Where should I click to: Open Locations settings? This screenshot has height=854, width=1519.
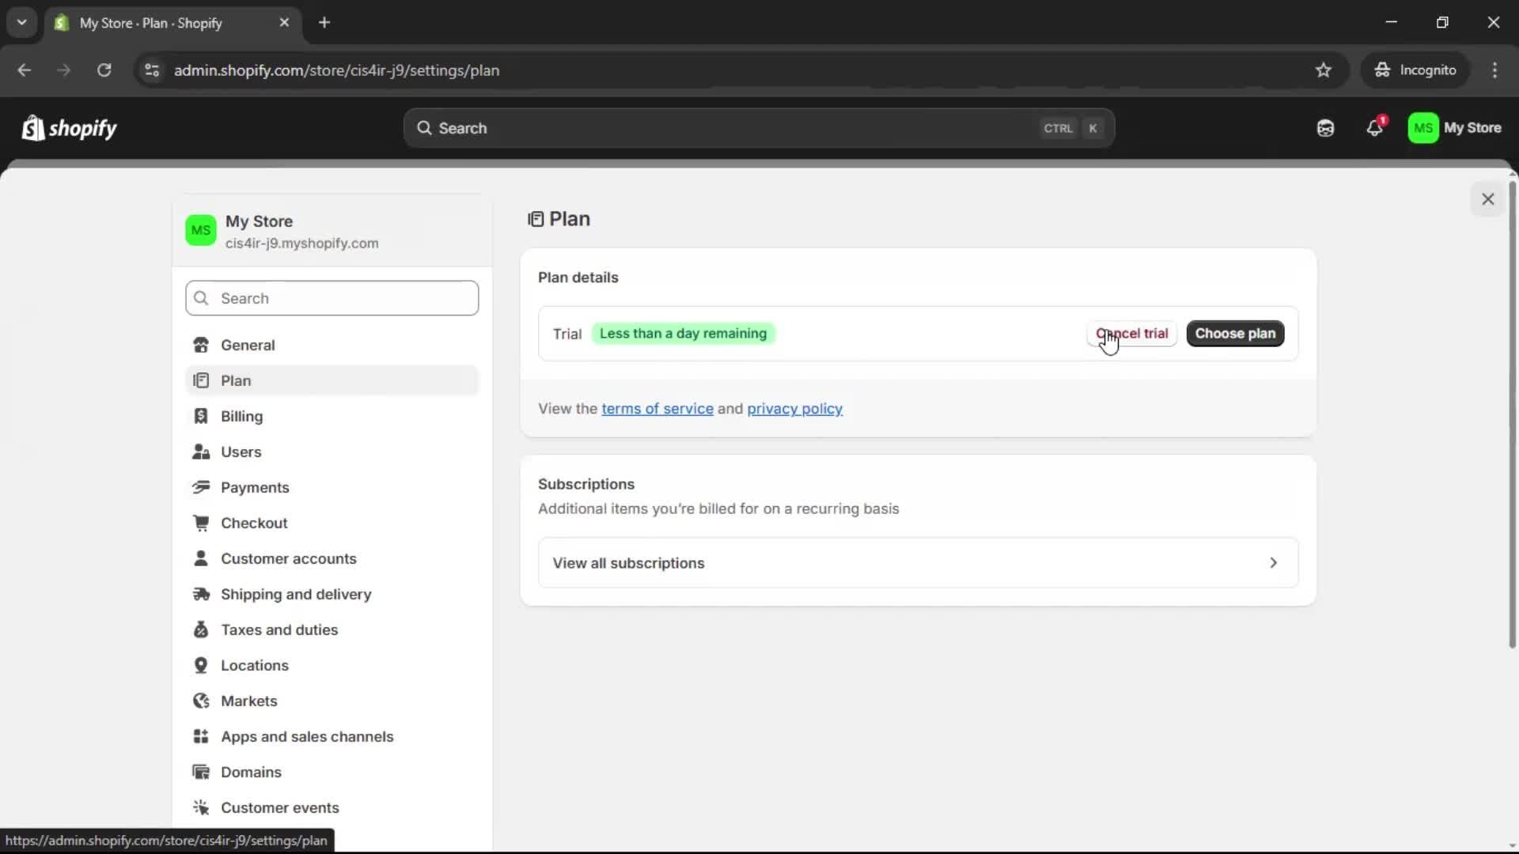(x=332, y=666)
